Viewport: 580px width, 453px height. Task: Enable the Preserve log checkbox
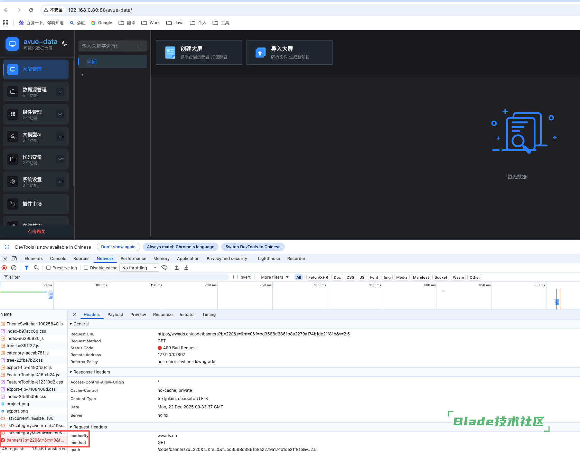(49, 268)
